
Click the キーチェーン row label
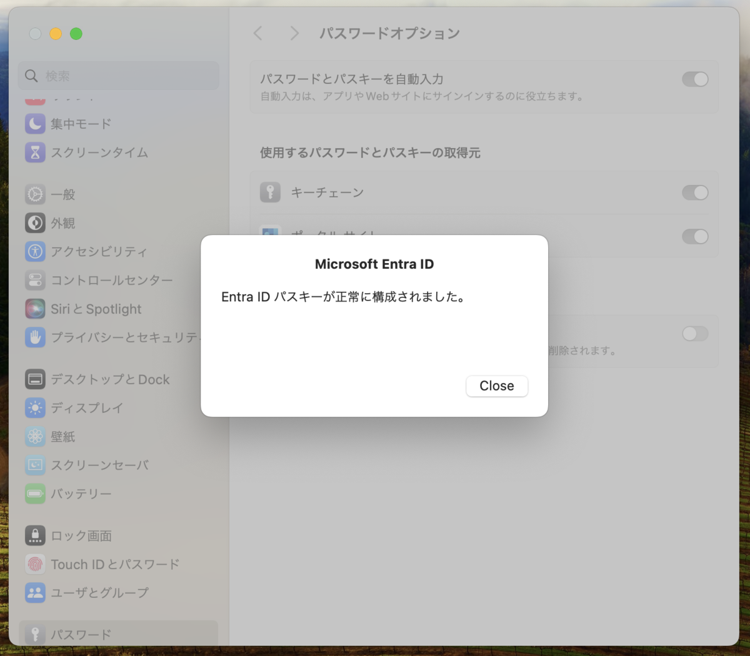(327, 192)
